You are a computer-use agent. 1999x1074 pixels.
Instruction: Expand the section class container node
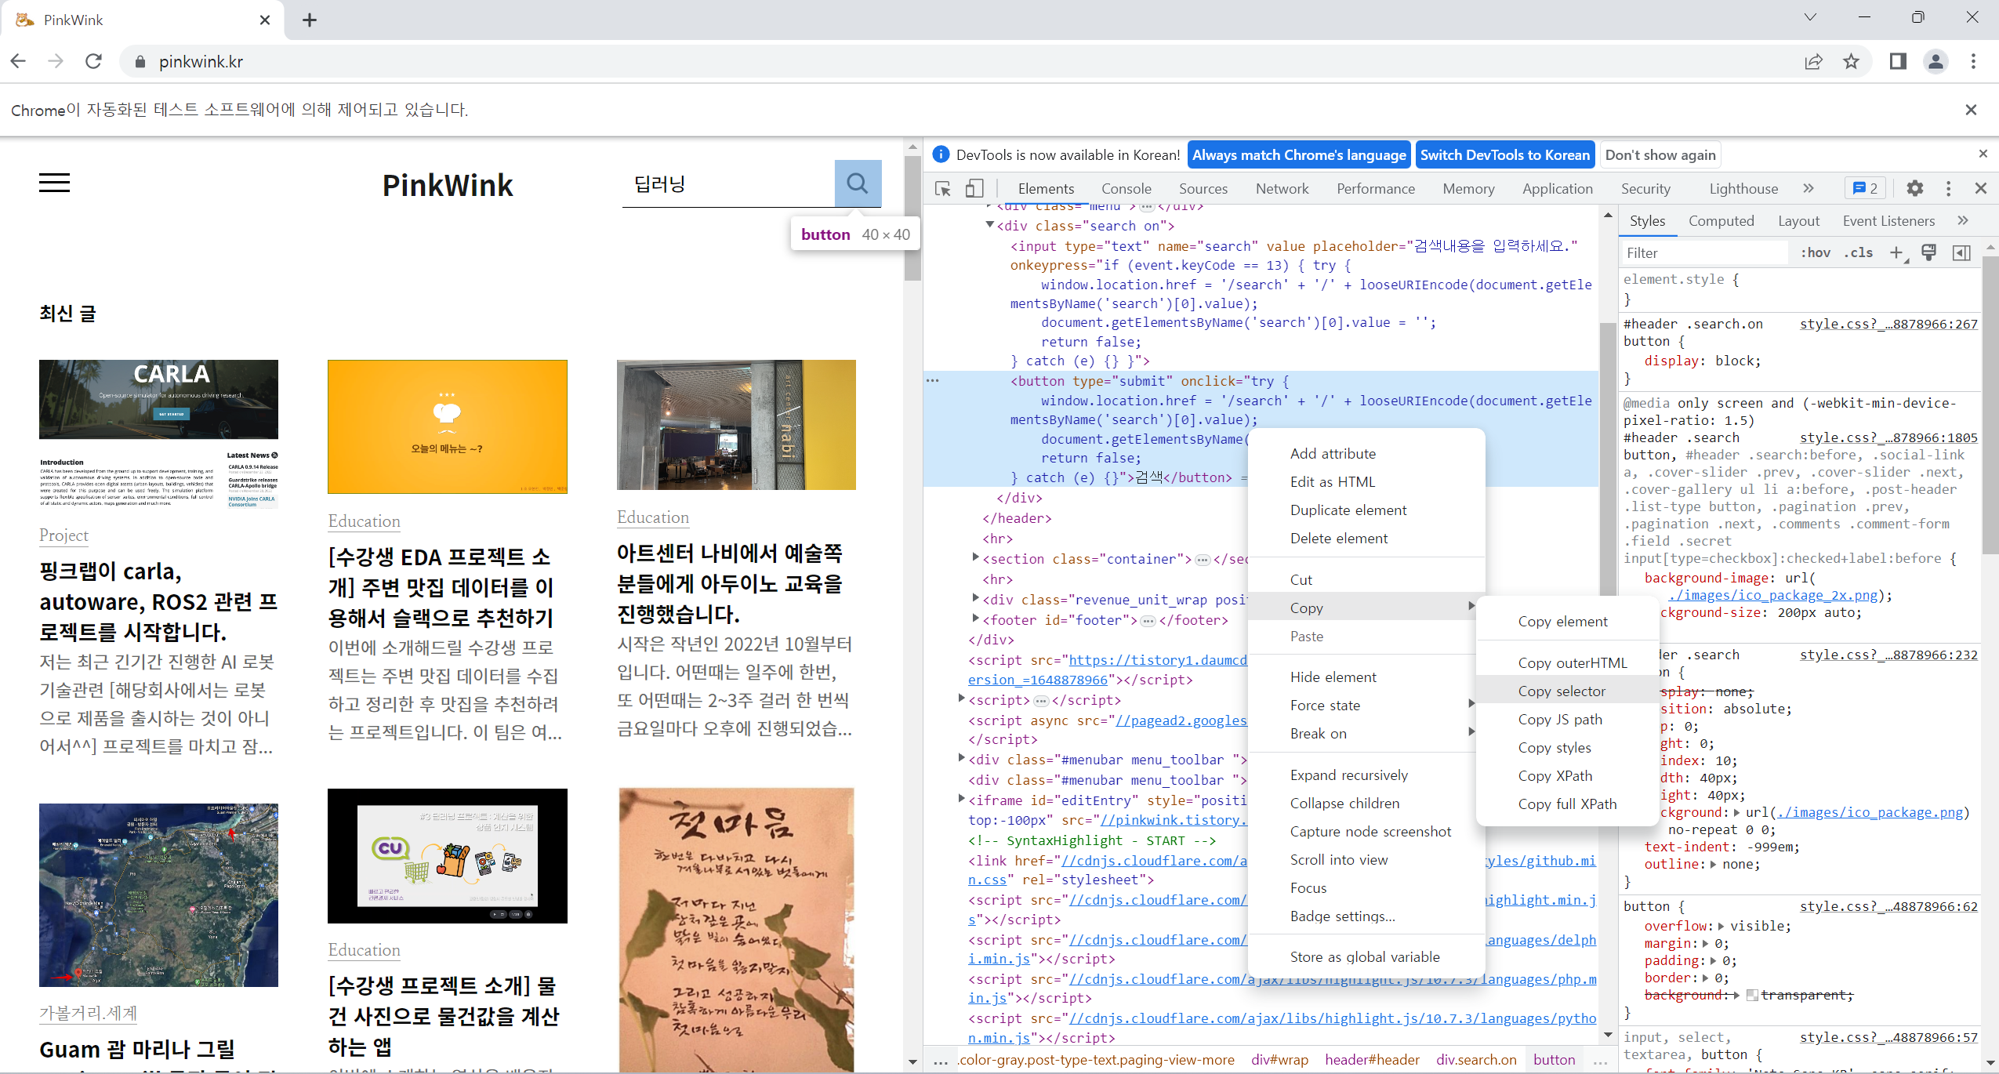tap(976, 557)
